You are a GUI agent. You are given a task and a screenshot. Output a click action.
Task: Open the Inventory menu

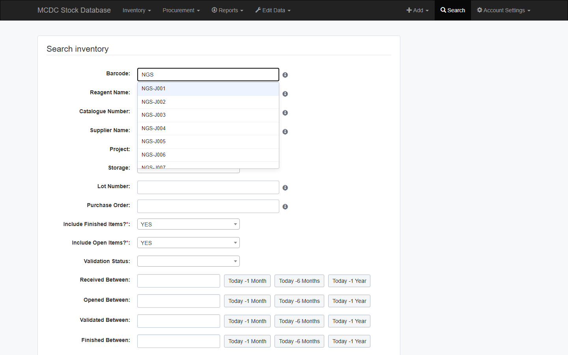click(136, 10)
